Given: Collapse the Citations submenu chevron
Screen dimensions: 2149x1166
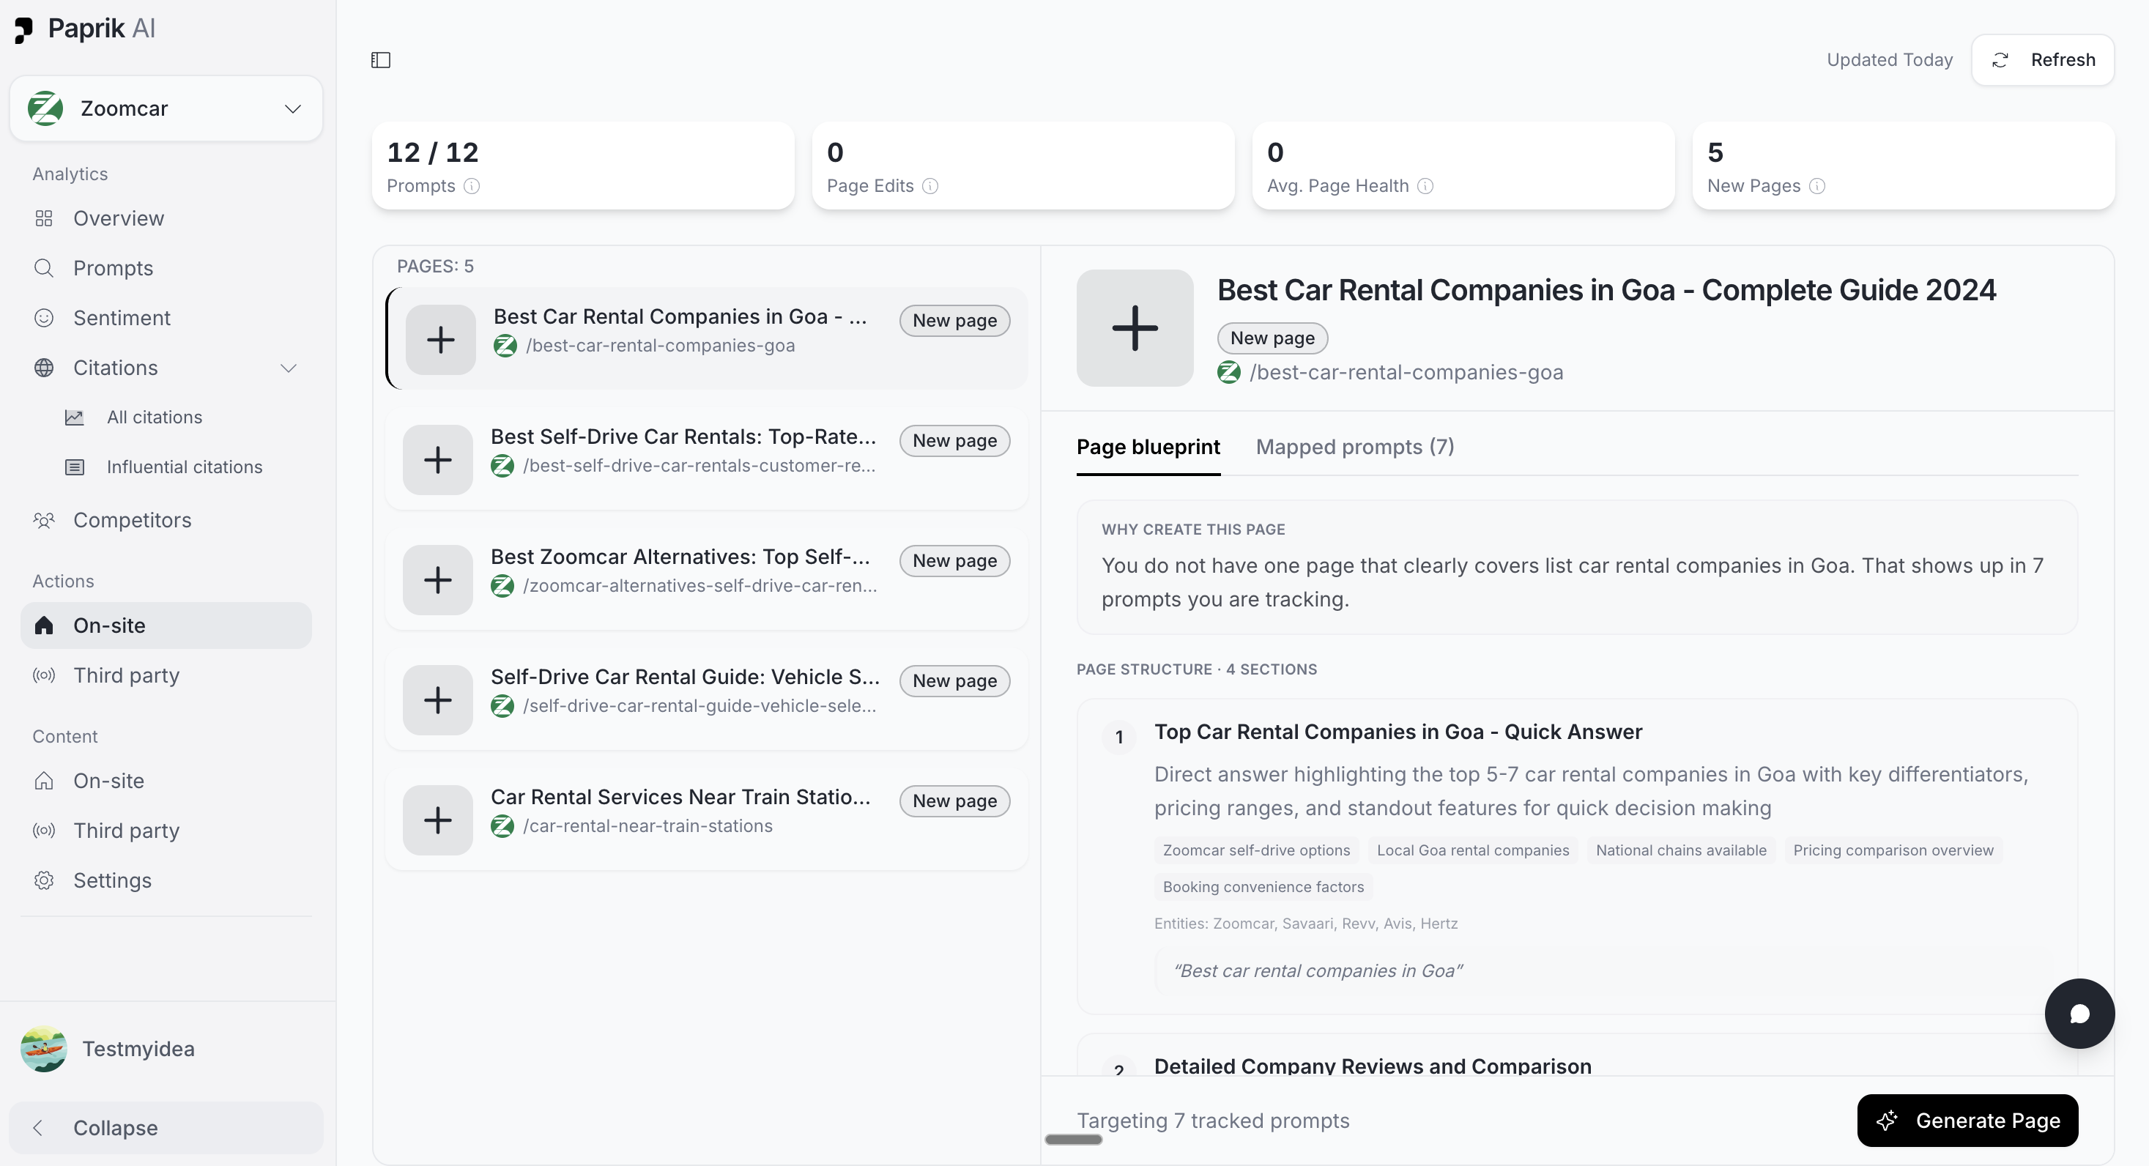Looking at the screenshot, I should 289,368.
